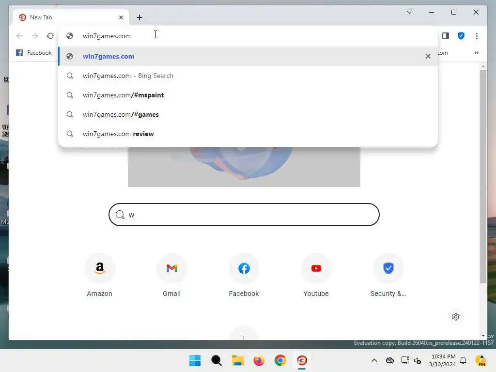Viewport: 496px width, 372px height.
Task: Open page customization gear settings
Action: [455, 317]
